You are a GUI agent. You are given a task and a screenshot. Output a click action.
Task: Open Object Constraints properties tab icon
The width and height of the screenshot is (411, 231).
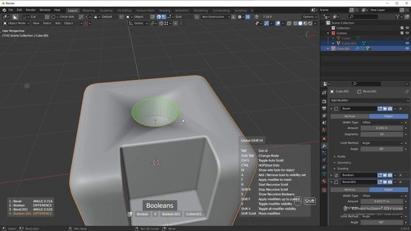[x=324, y=167]
